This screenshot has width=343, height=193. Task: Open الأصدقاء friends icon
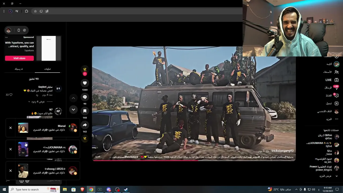(337, 72)
